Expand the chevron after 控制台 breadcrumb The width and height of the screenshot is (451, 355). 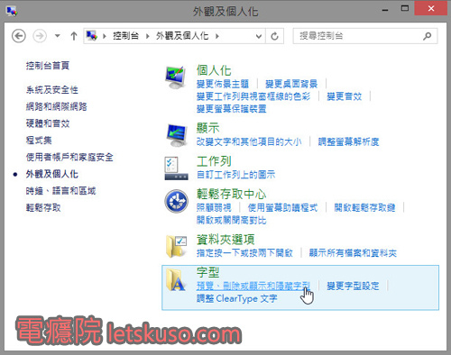tap(147, 36)
